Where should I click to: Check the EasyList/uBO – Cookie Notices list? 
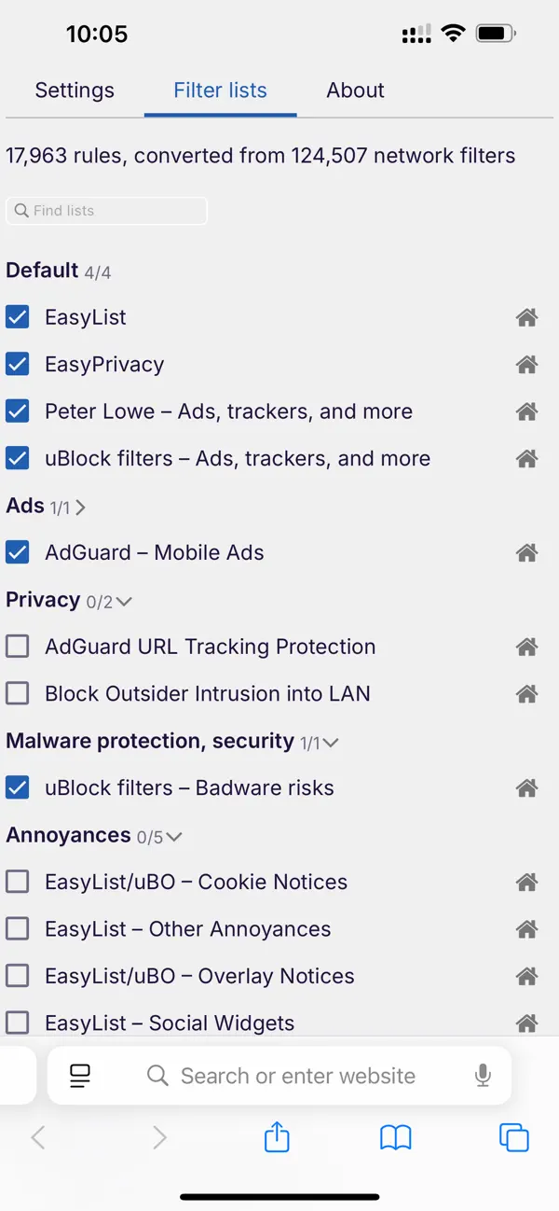(18, 881)
